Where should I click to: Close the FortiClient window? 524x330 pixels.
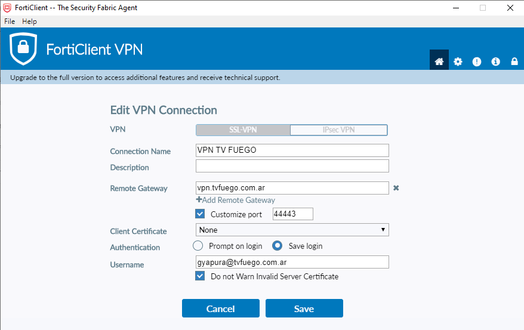click(510, 8)
